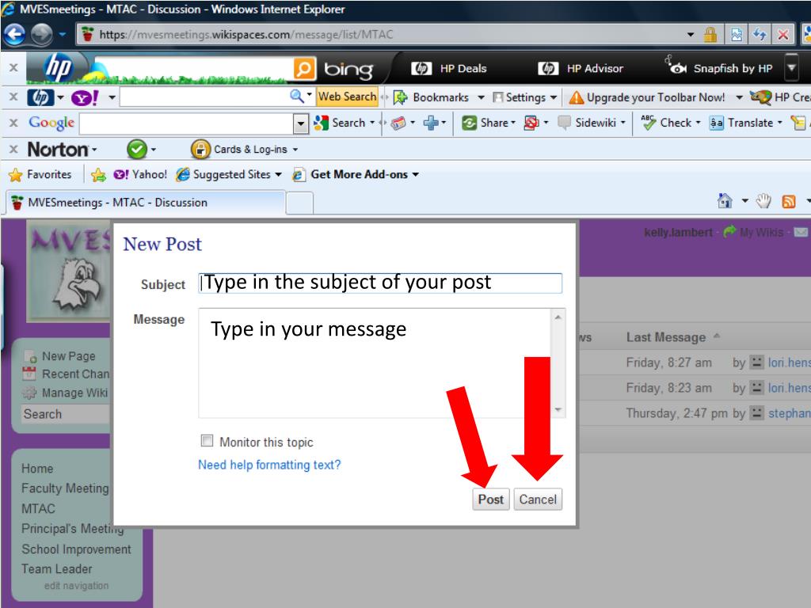Image resolution: width=811 pixels, height=608 pixels.
Task: Click the red Stop X icon
Action: (783, 35)
